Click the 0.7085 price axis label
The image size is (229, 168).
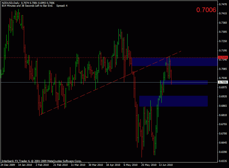click(223, 69)
